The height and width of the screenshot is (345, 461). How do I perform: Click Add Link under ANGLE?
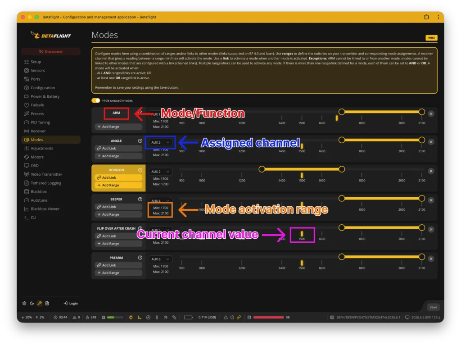pos(118,149)
